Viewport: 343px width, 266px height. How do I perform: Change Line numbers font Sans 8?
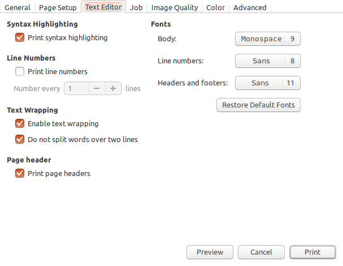(268, 61)
